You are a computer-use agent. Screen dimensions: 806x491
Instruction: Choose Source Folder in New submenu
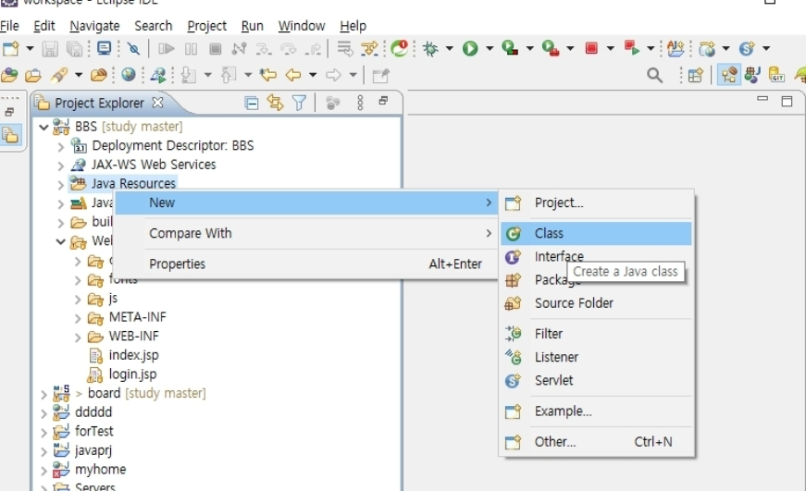[597, 303]
